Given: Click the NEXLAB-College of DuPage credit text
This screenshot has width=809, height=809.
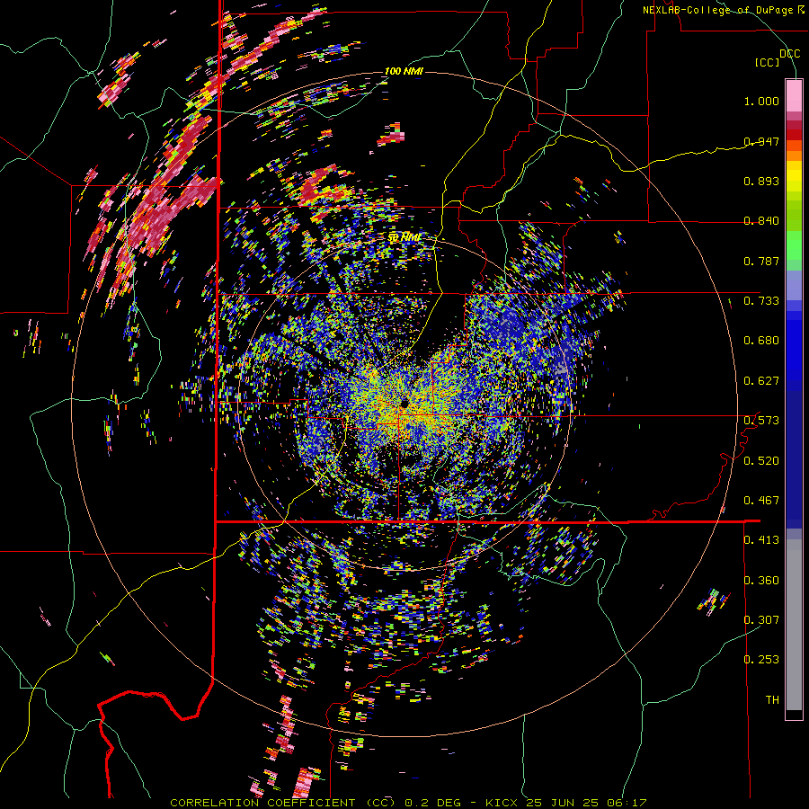Looking at the screenshot, I should coord(724,10).
